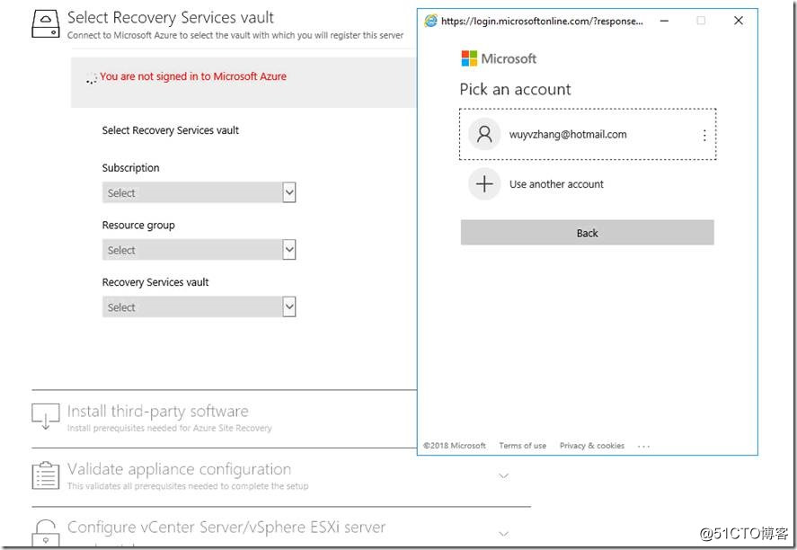
Task: Open the three-dot menu beside wuyvzhang@hotmail.com
Action: coord(704,135)
